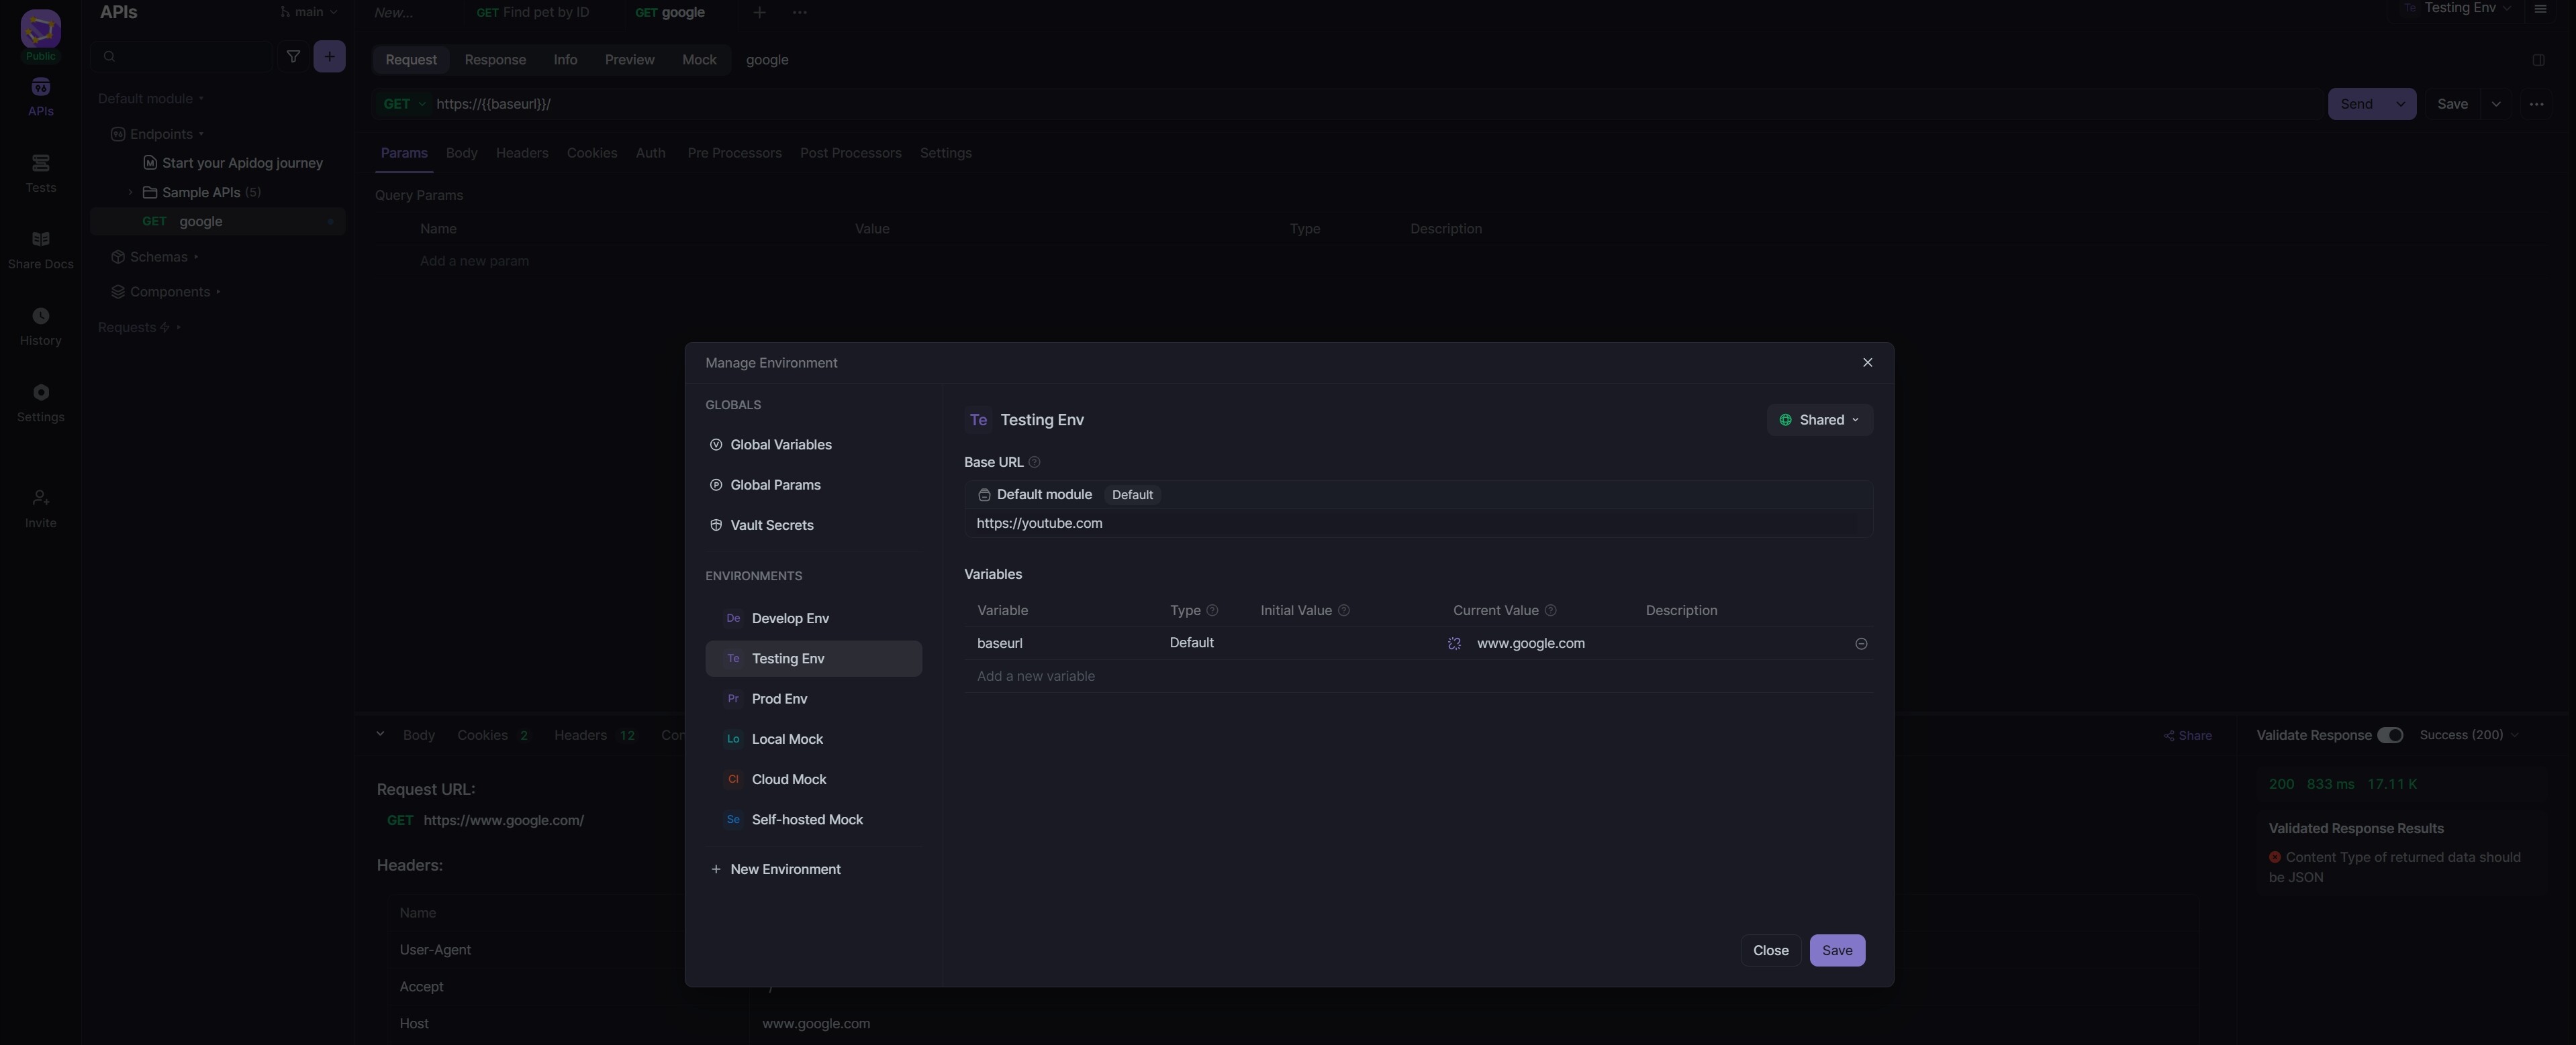Click the sidebar search field
2576x1045 pixels.
point(182,57)
